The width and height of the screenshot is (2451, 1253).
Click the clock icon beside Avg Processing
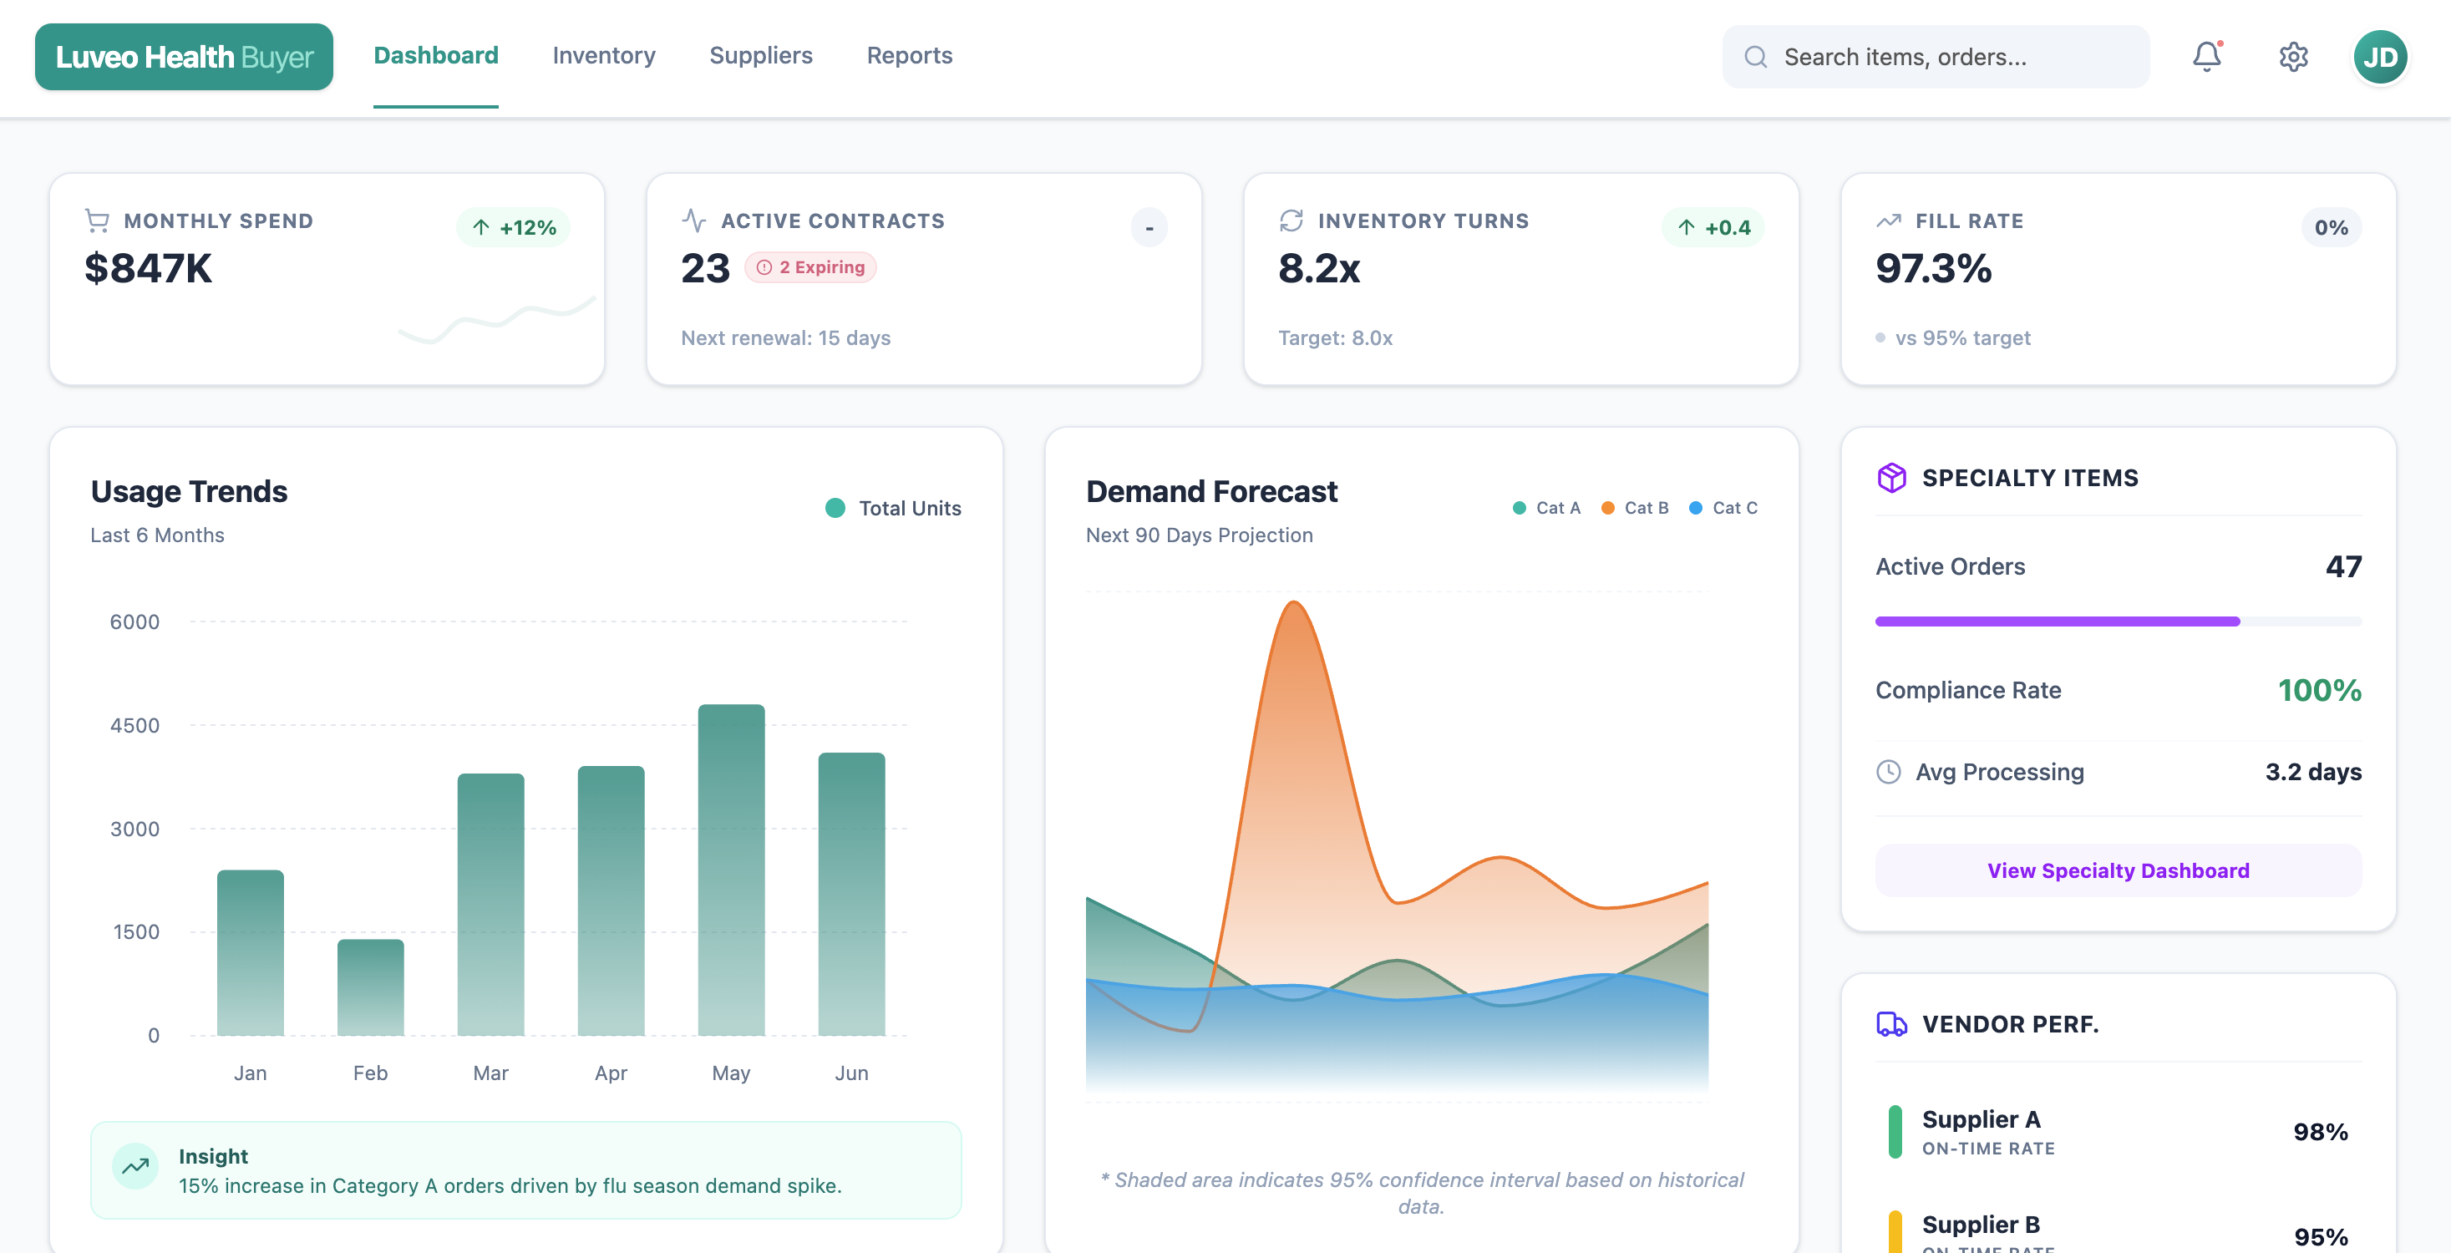[1890, 772]
